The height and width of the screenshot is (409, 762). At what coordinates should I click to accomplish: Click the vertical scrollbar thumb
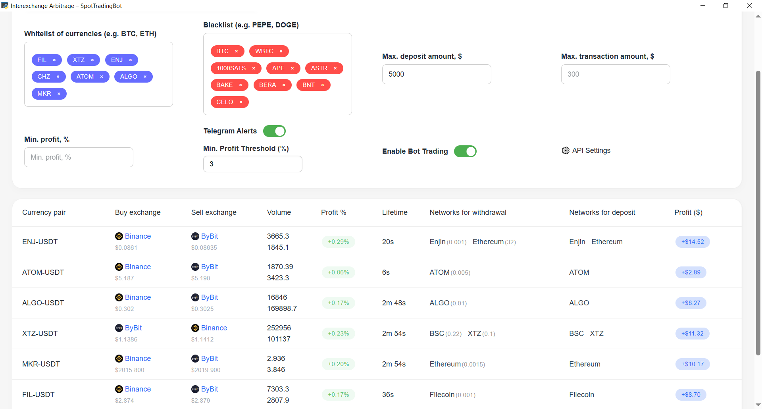click(758, 212)
